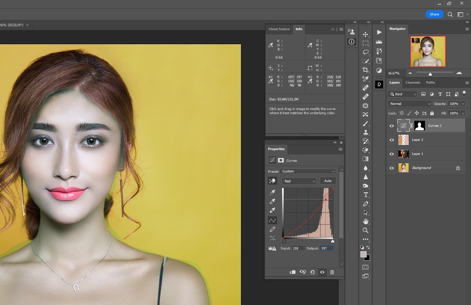The width and height of the screenshot is (471, 305).
Task: Toggle lock transparent pixels
Action: (x=402, y=113)
